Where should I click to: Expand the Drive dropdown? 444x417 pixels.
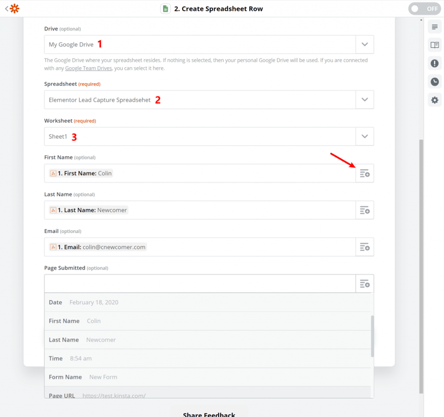[x=365, y=44]
